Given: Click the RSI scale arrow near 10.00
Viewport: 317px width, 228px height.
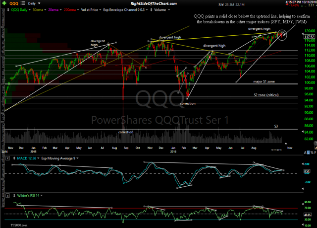Looking at the screenshot, I should click(303, 225).
